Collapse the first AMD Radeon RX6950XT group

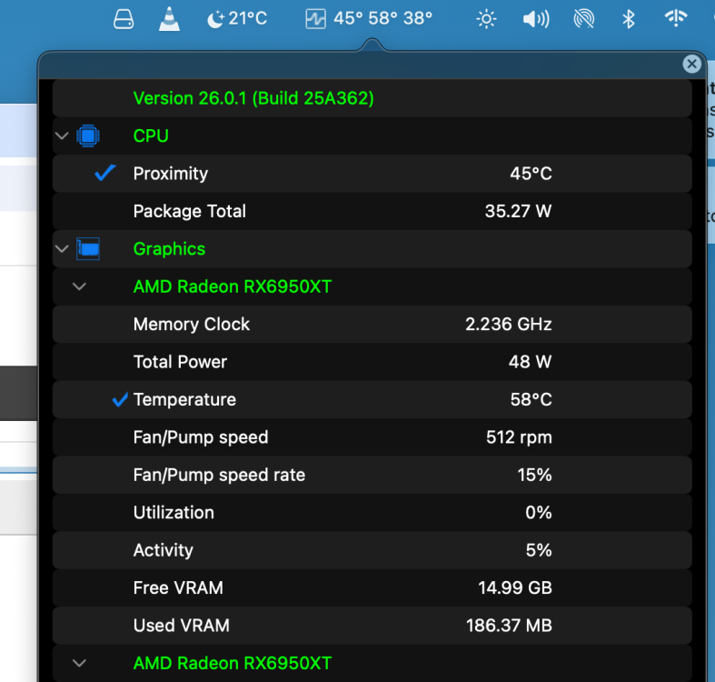(x=79, y=286)
